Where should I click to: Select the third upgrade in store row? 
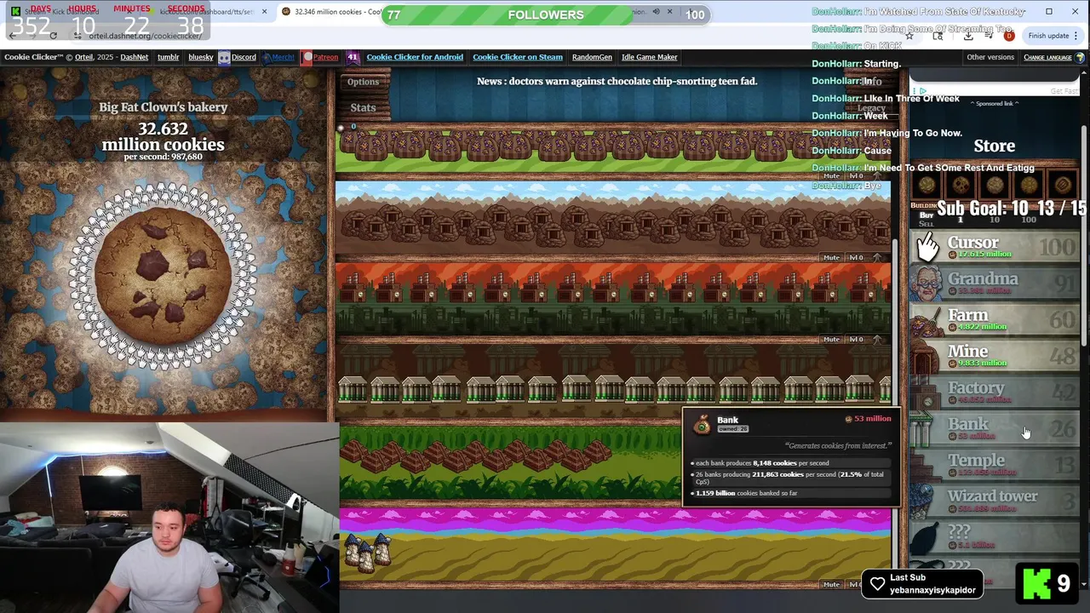995,184
